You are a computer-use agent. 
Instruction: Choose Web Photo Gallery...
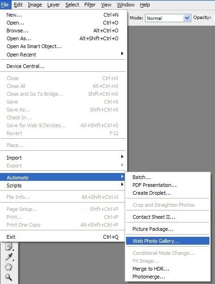(x=168, y=241)
